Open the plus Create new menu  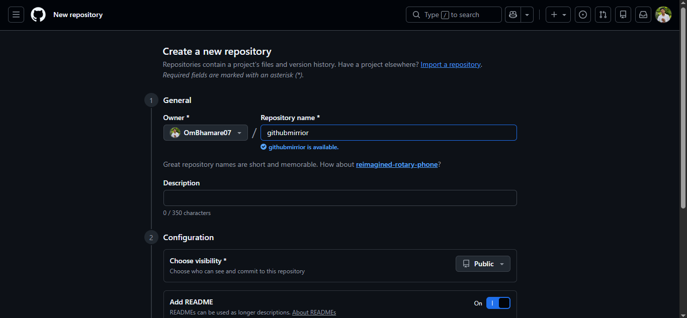[x=558, y=15]
